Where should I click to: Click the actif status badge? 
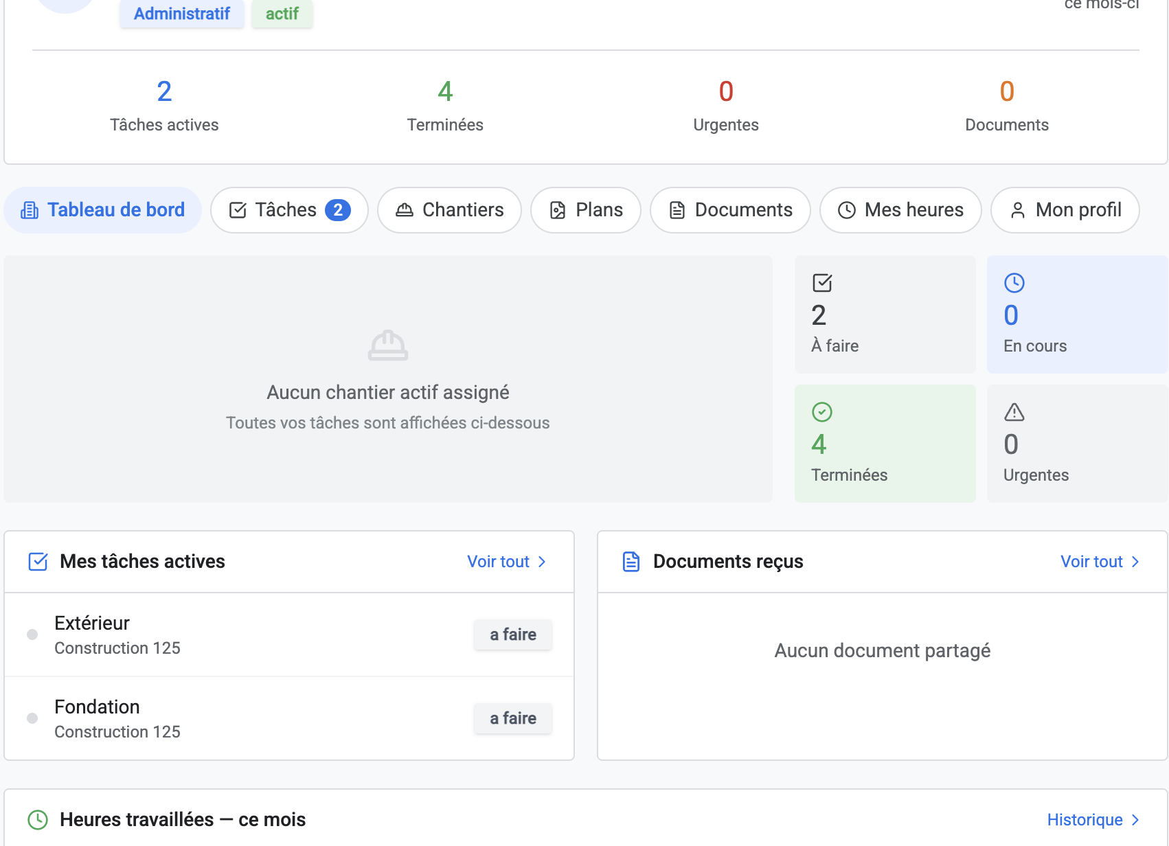282,13
